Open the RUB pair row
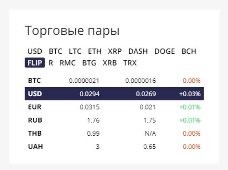Screen dimensions: 228x170 point(114,120)
